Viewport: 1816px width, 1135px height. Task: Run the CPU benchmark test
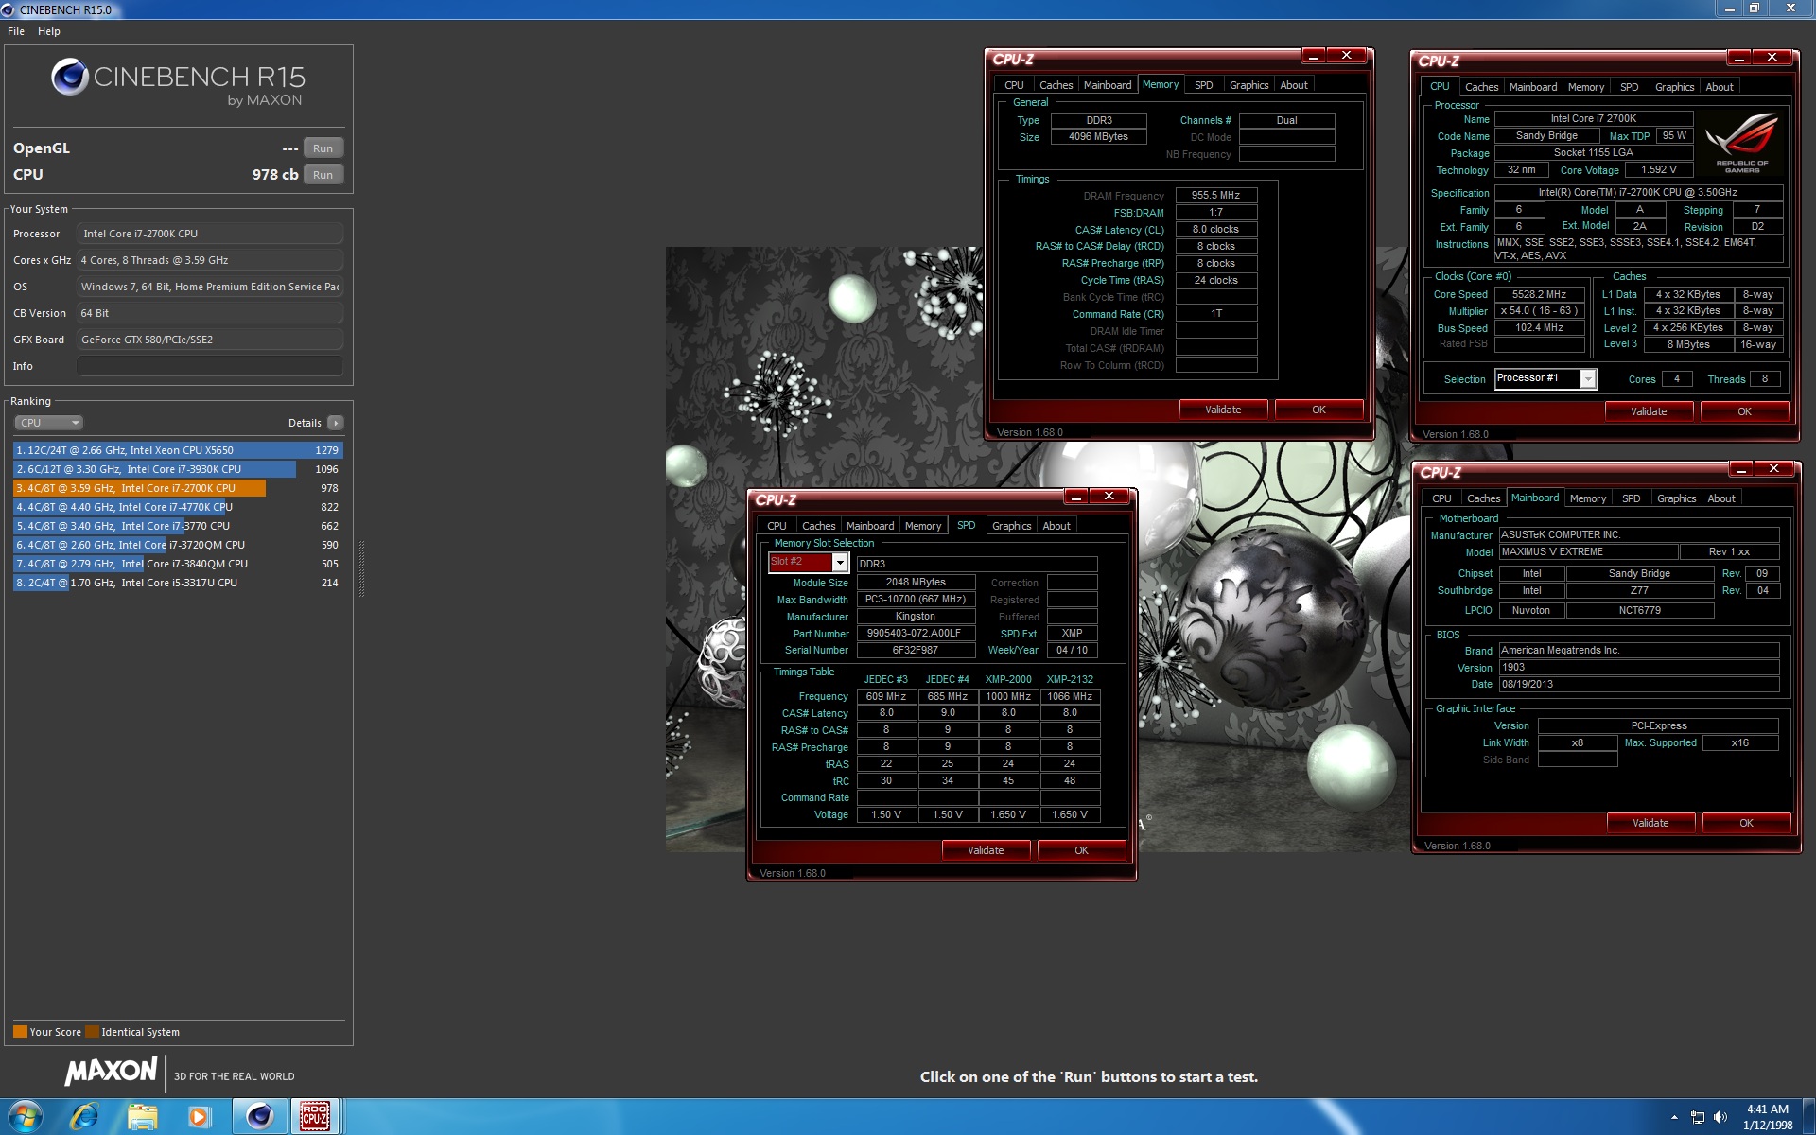pos(323,175)
